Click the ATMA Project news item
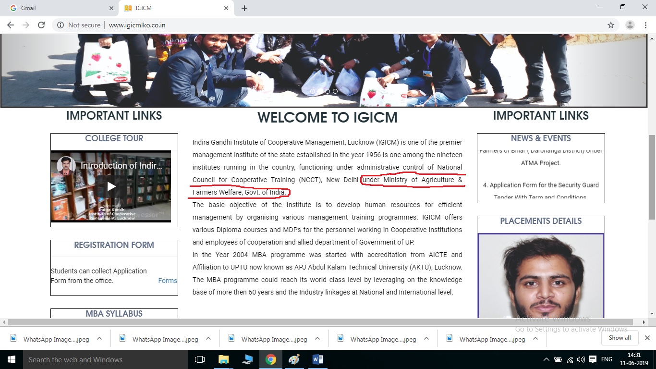Screen dimensions: 656x369 pyautogui.click(x=541, y=157)
